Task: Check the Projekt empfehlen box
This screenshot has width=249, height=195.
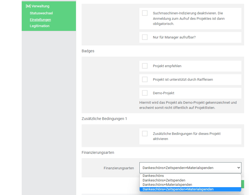Action: [x=145, y=66]
